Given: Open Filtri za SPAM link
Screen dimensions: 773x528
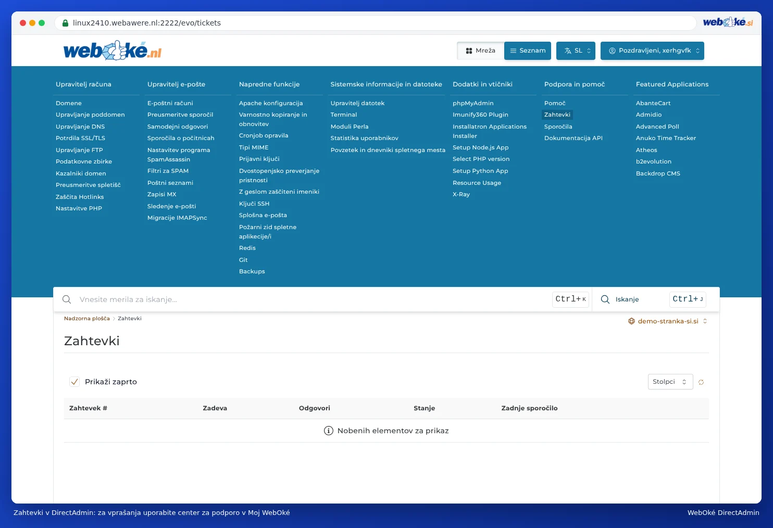Looking at the screenshot, I should [168, 171].
